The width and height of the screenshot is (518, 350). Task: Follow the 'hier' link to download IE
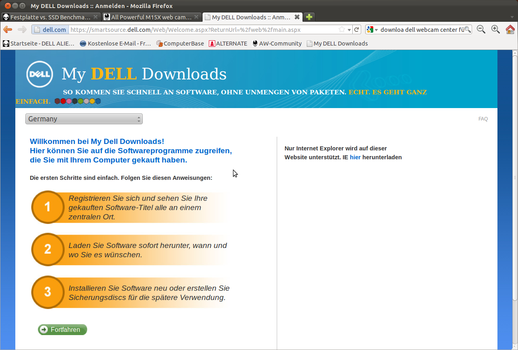(x=355, y=157)
